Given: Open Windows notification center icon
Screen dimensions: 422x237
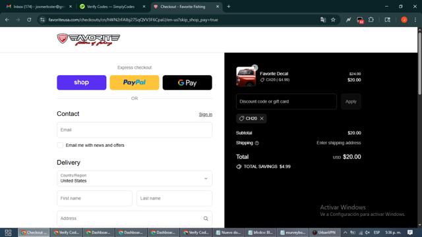Looking at the screenshot, I should pyautogui.click(x=410, y=232).
